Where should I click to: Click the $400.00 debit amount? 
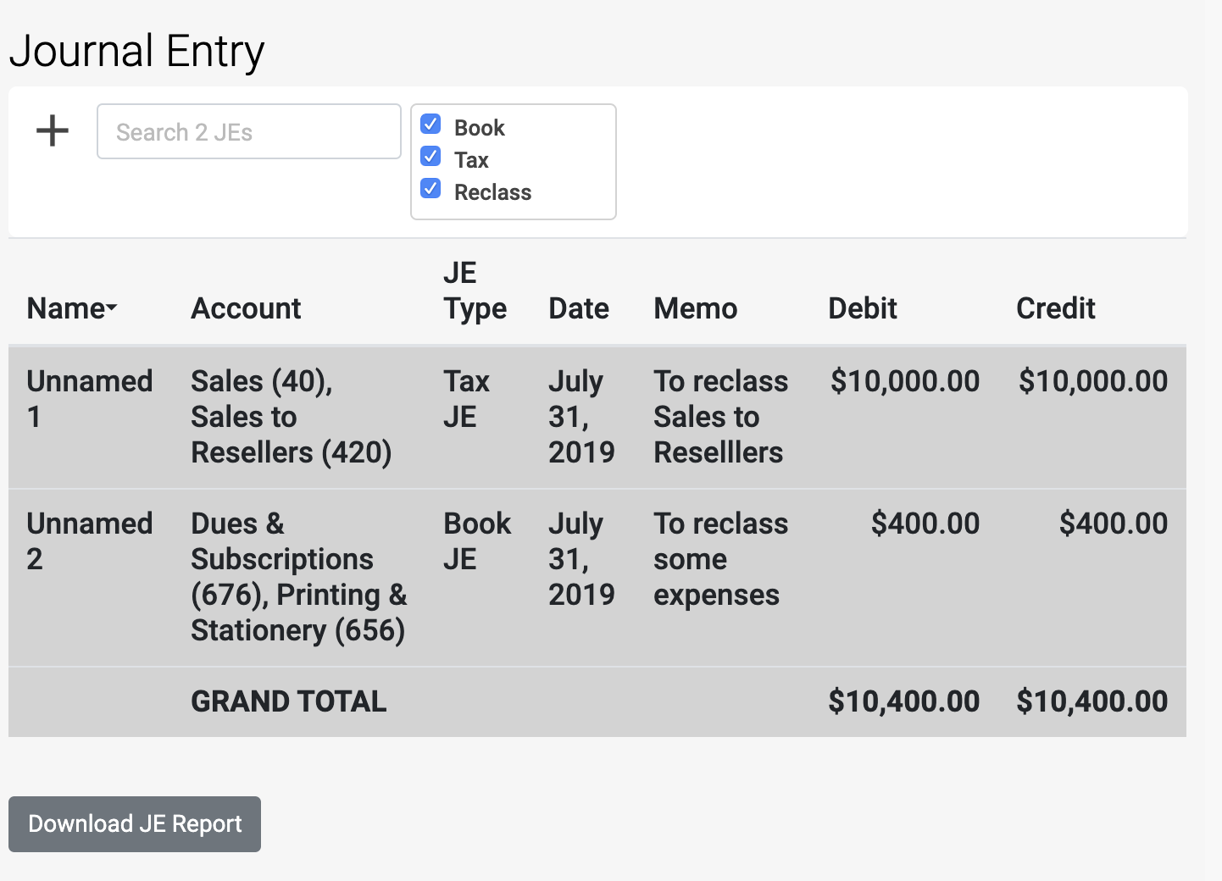[925, 524]
